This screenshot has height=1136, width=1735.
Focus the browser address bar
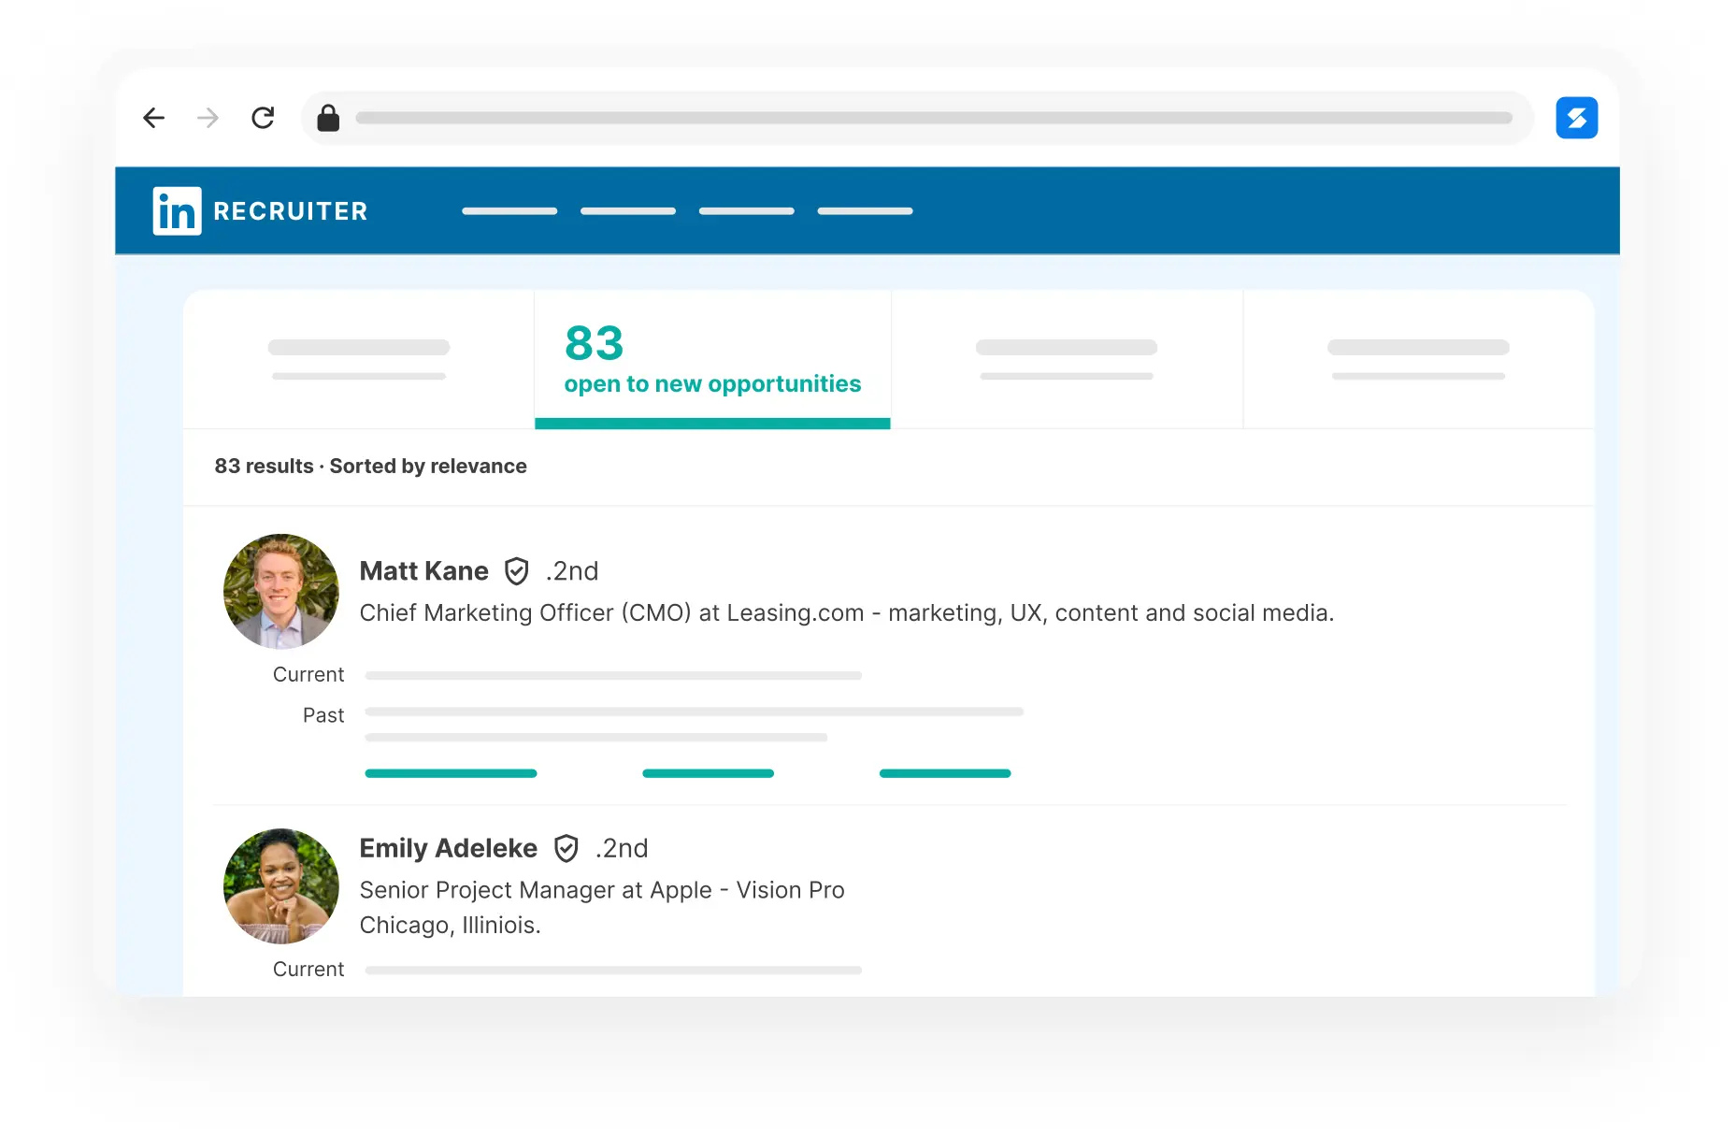[x=917, y=118]
